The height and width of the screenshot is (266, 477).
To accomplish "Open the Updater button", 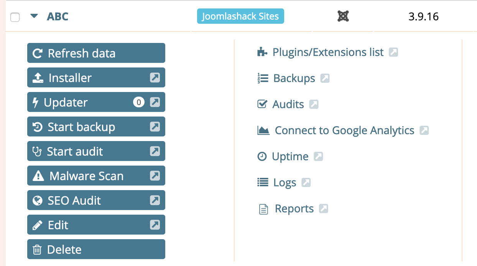I will point(96,102).
